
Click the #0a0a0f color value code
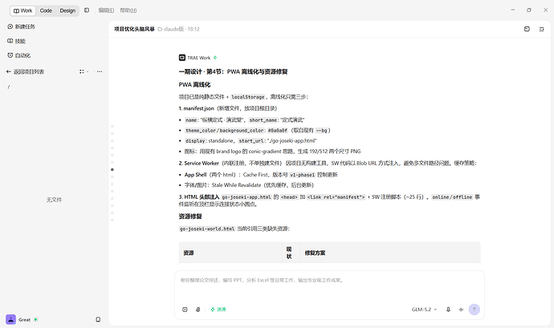[x=278, y=130]
